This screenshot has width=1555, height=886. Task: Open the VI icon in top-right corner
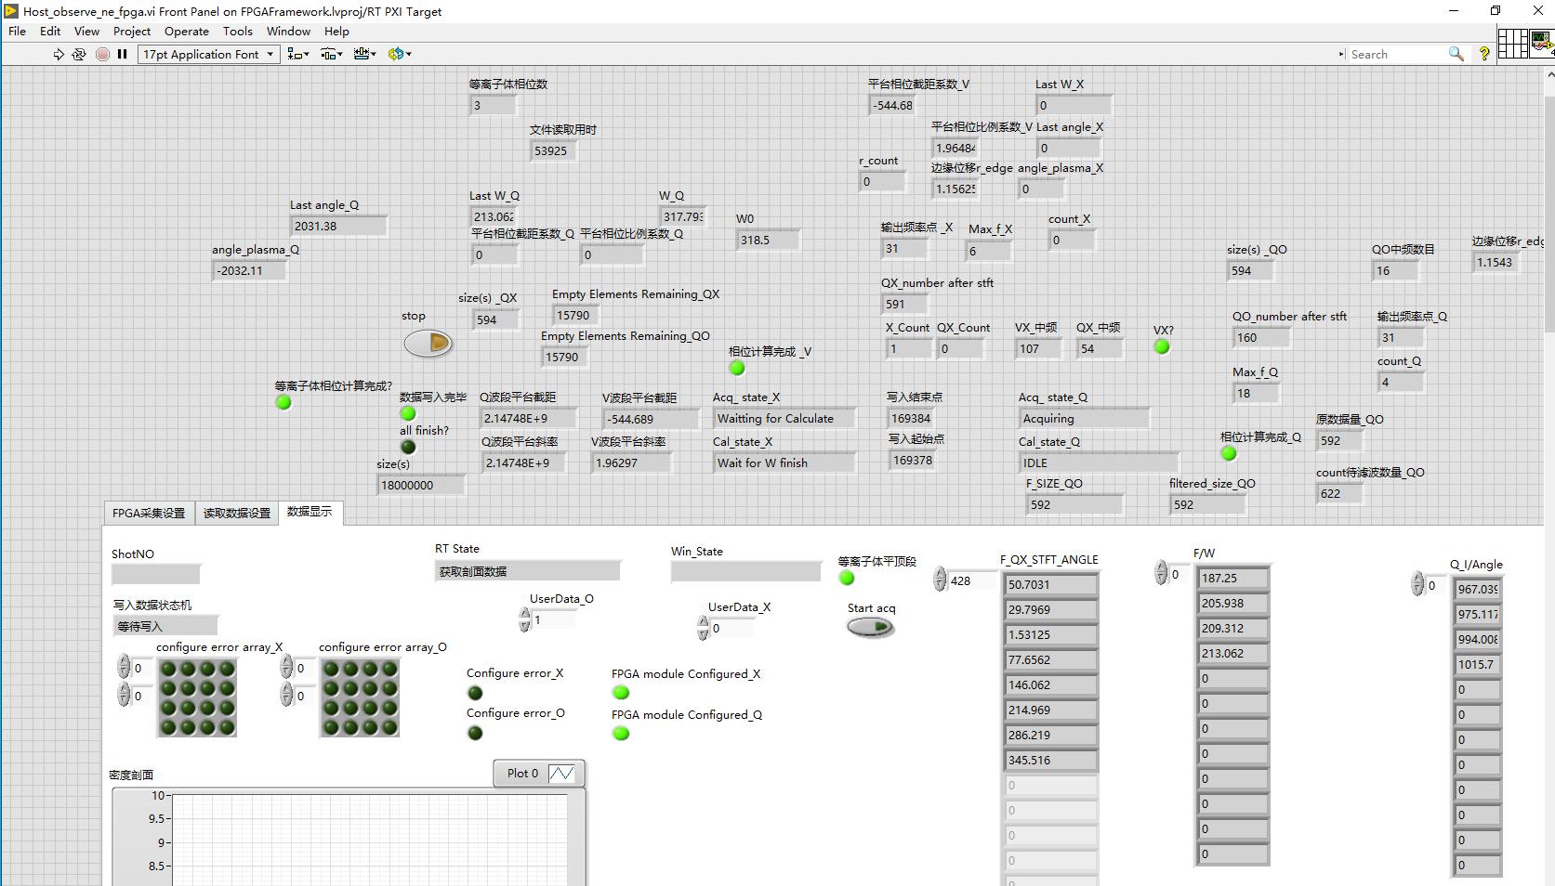1543,44
